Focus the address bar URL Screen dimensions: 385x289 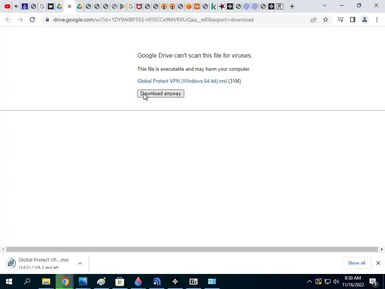click(153, 20)
